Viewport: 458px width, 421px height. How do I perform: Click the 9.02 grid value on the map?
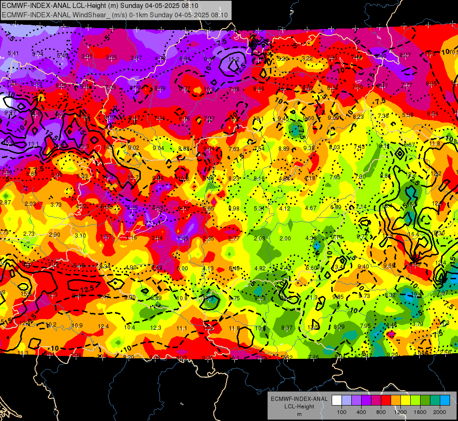point(133,147)
